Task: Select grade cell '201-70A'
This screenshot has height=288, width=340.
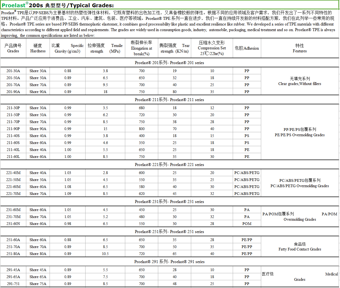Action: (x=13, y=85)
